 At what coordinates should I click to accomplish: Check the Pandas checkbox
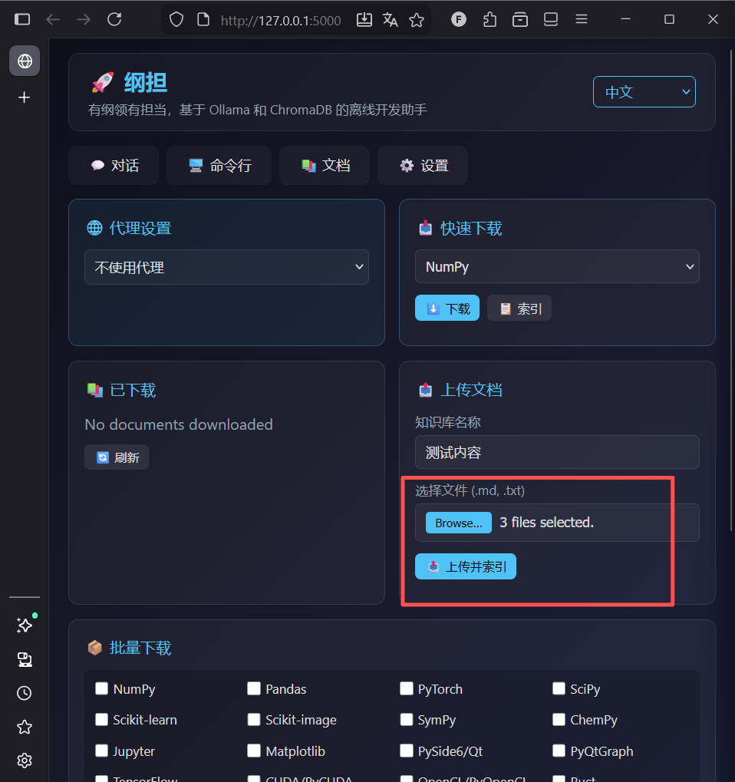254,688
